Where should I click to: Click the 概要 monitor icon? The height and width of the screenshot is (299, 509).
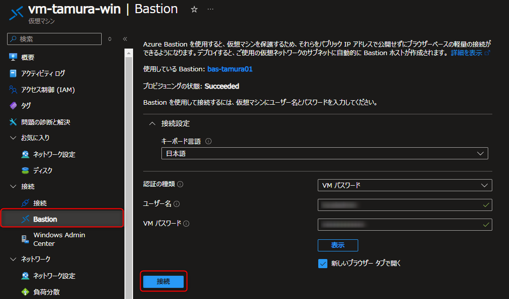pos(13,57)
